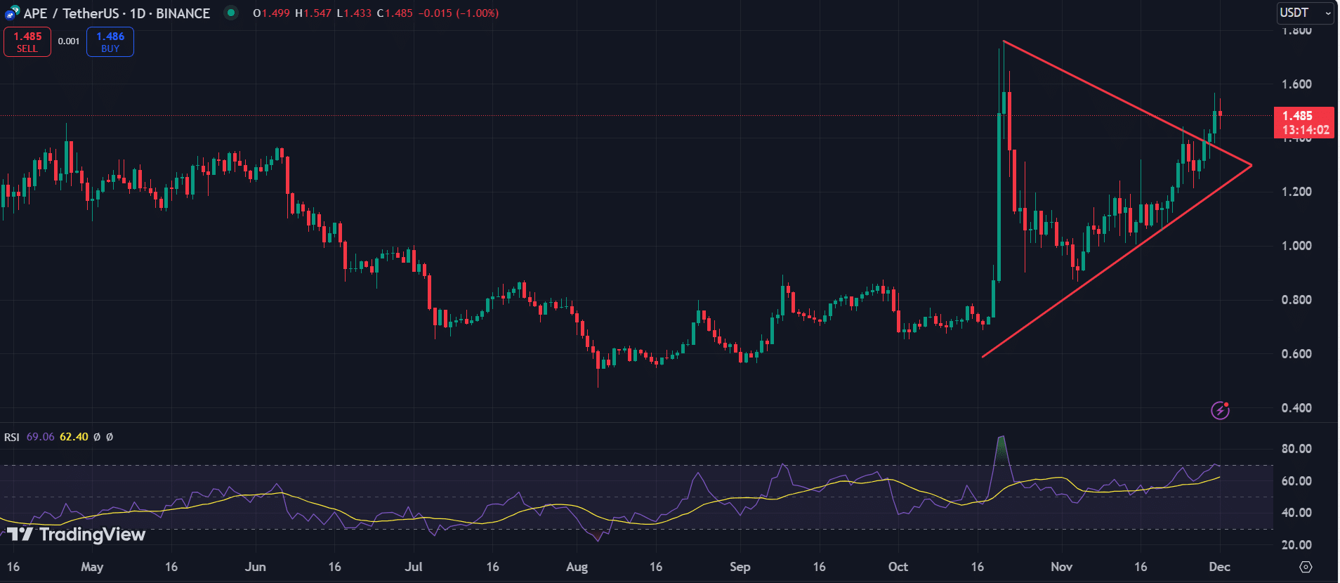Click the RSI 80.00 scale label
1340x583 pixels.
[x=1296, y=449]
